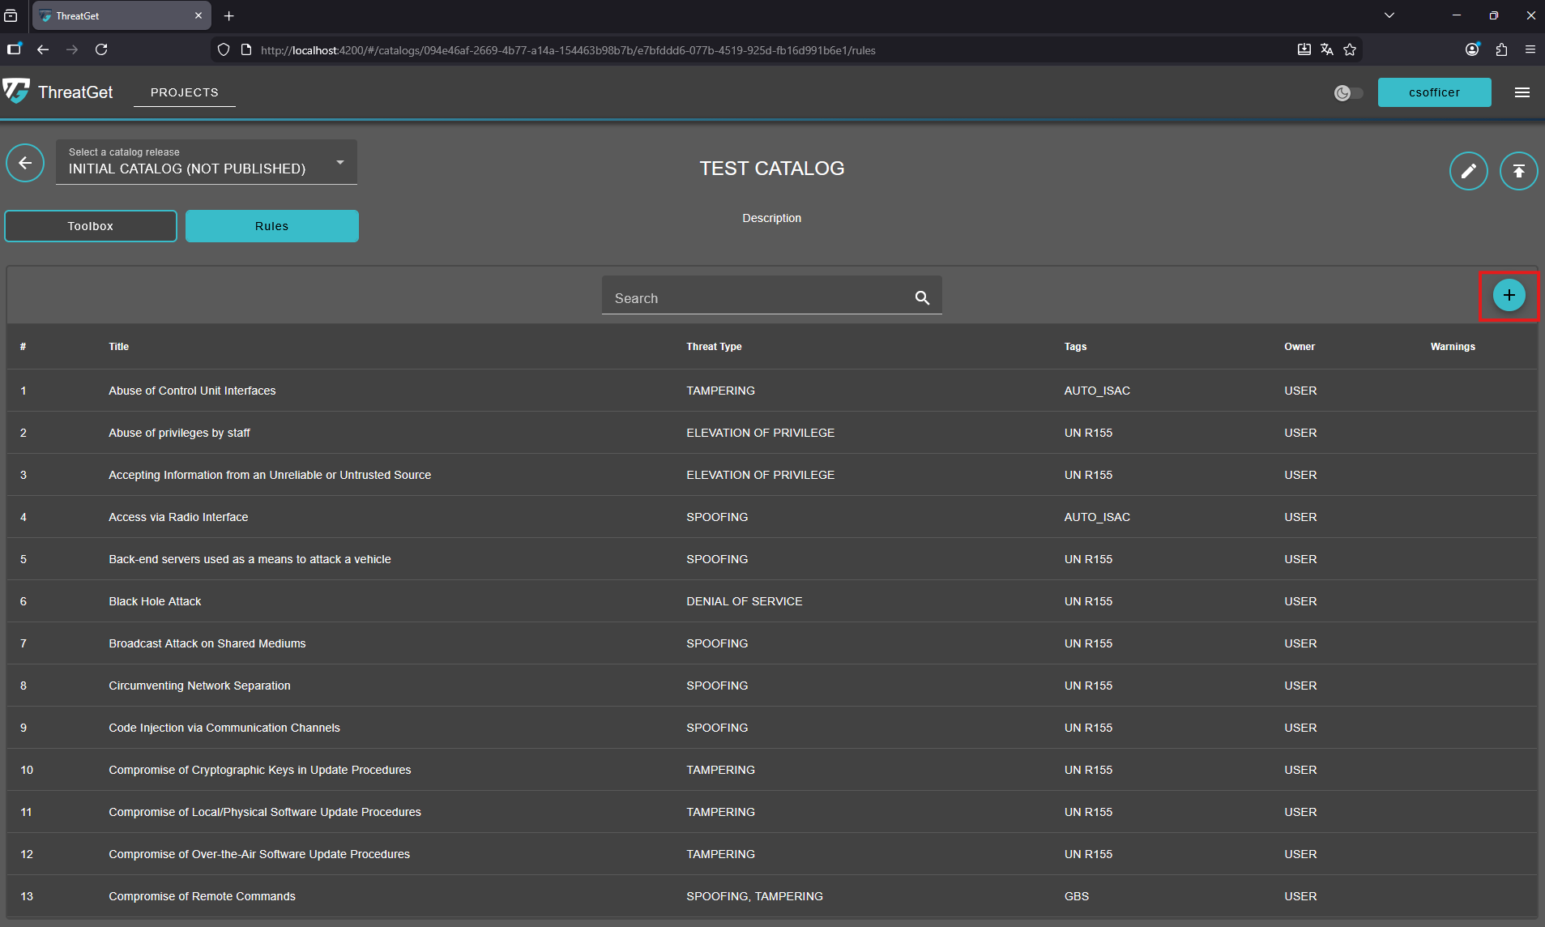Bookmark this page with star icon
Screen dimensions: 1545x927
tap(1350, 50)
